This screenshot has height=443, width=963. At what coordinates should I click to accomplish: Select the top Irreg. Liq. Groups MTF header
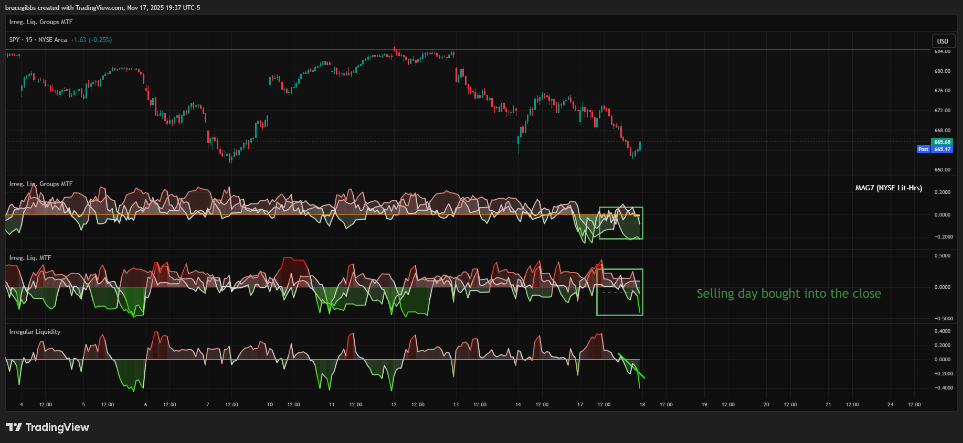[x=41, y=22]
